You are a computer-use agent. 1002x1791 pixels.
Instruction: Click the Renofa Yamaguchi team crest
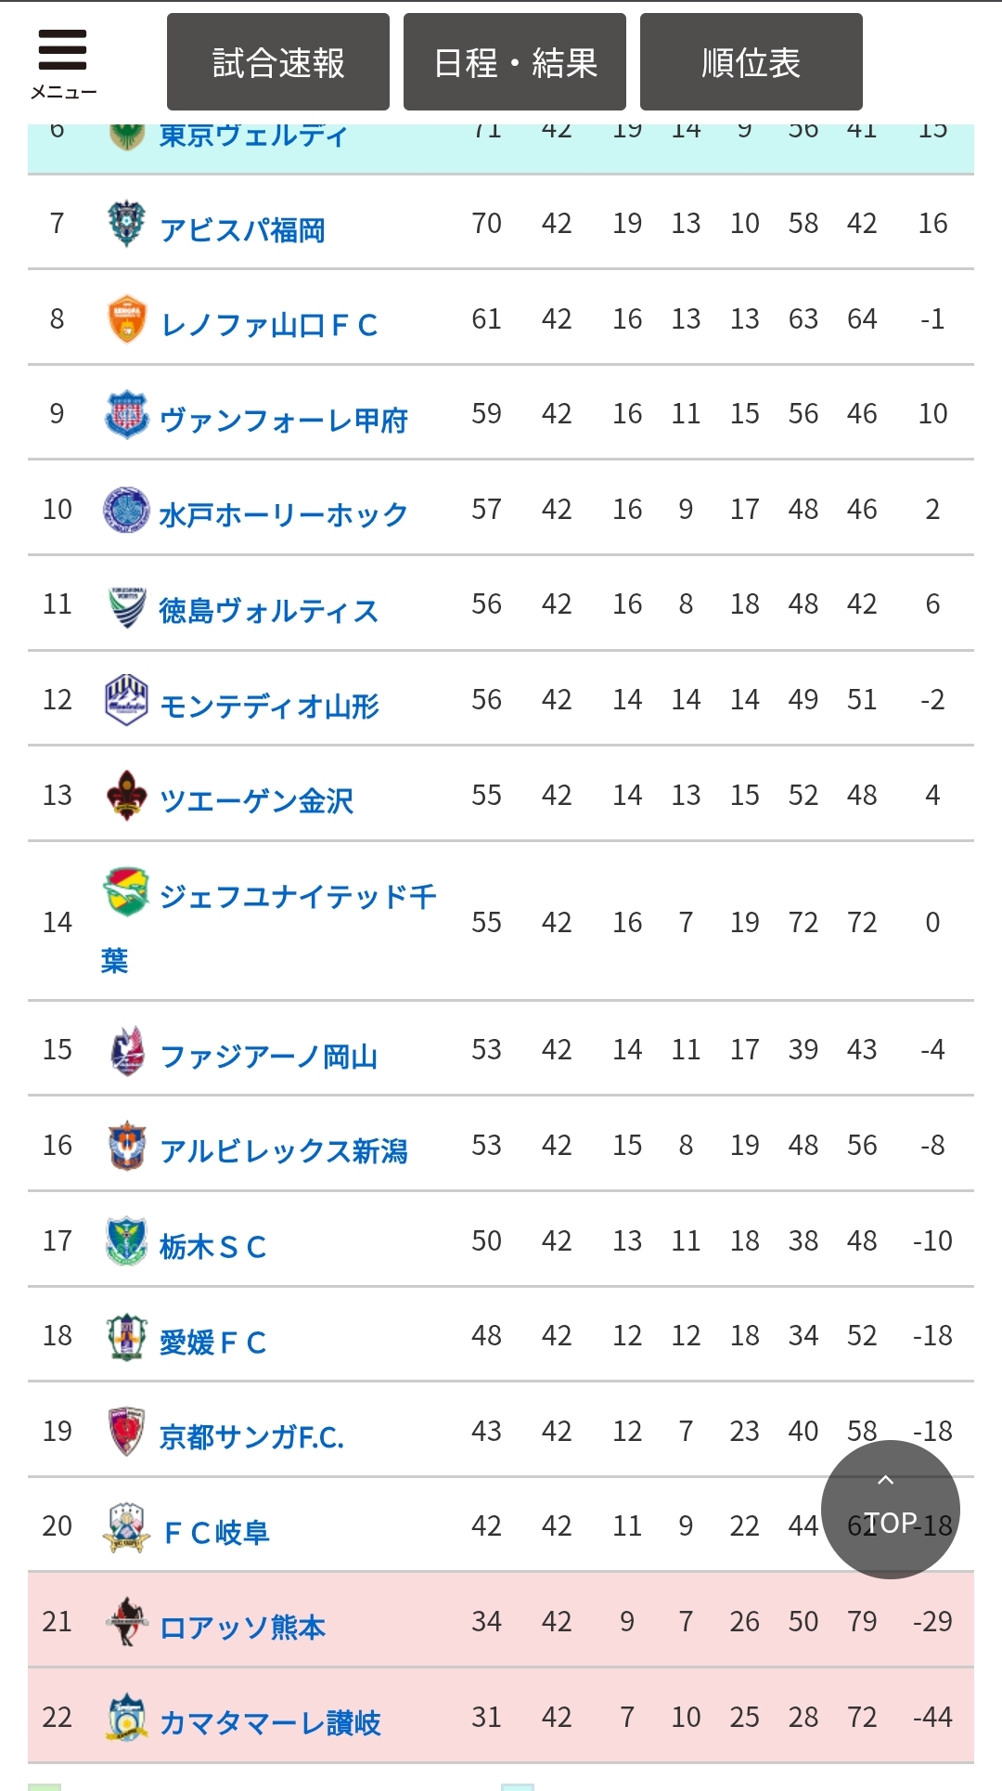click(x=126, y=319)
